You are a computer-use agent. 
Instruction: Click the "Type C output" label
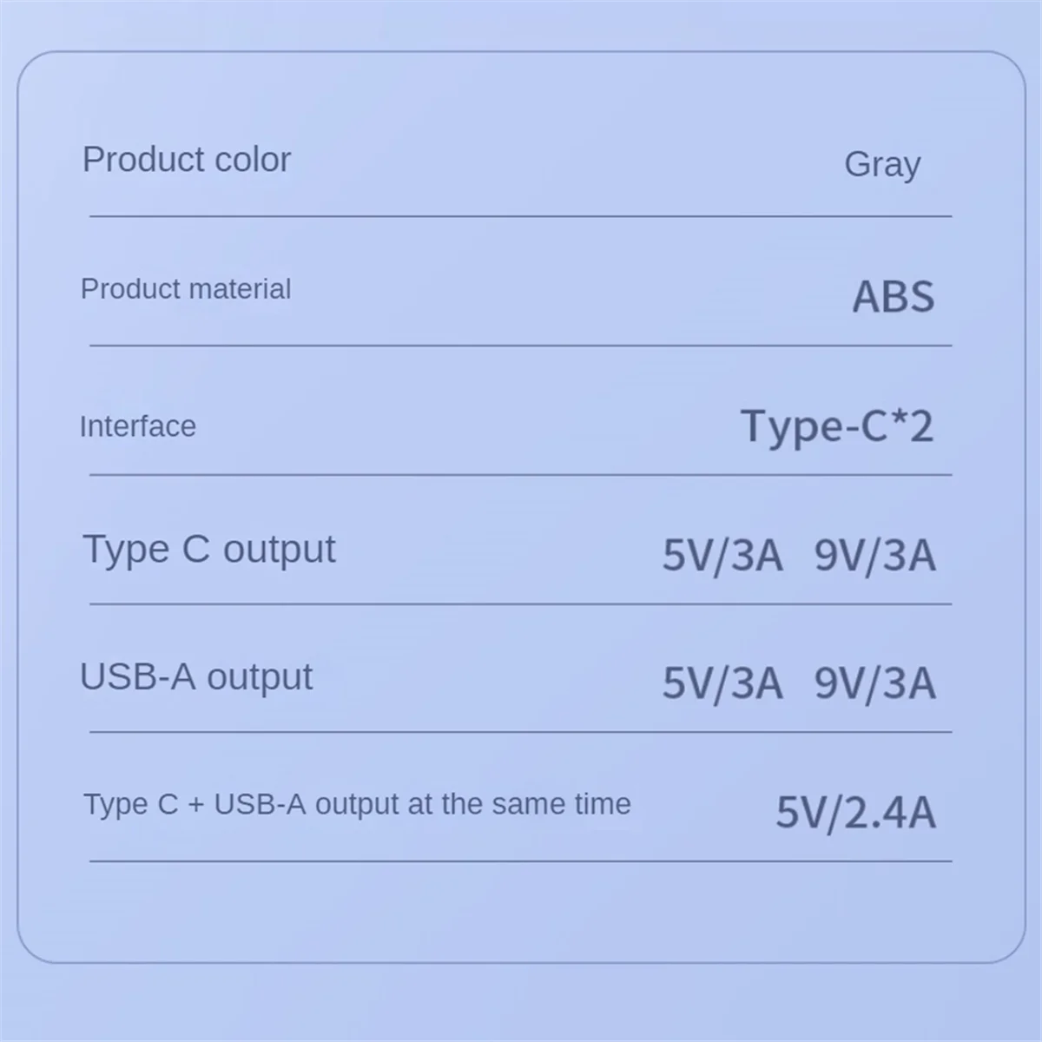(208, 550)
